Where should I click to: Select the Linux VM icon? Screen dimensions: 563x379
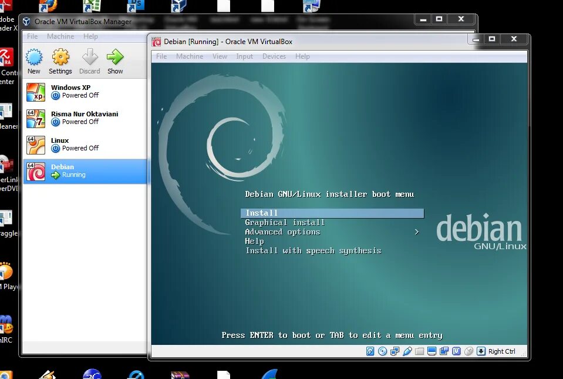[x=36, y=145]
